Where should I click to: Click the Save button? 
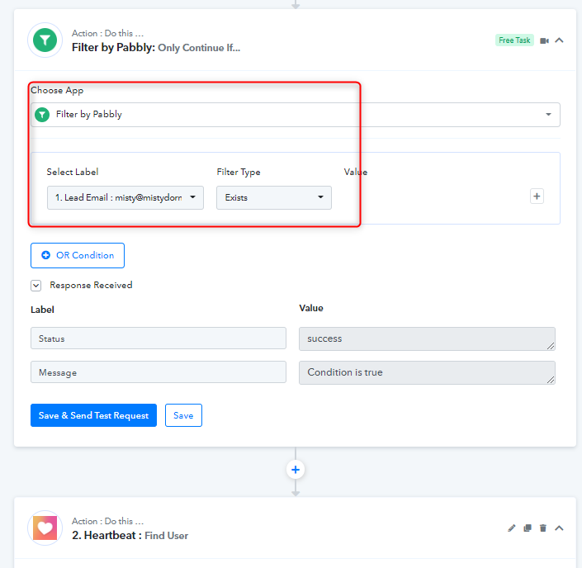pos(183,415)
